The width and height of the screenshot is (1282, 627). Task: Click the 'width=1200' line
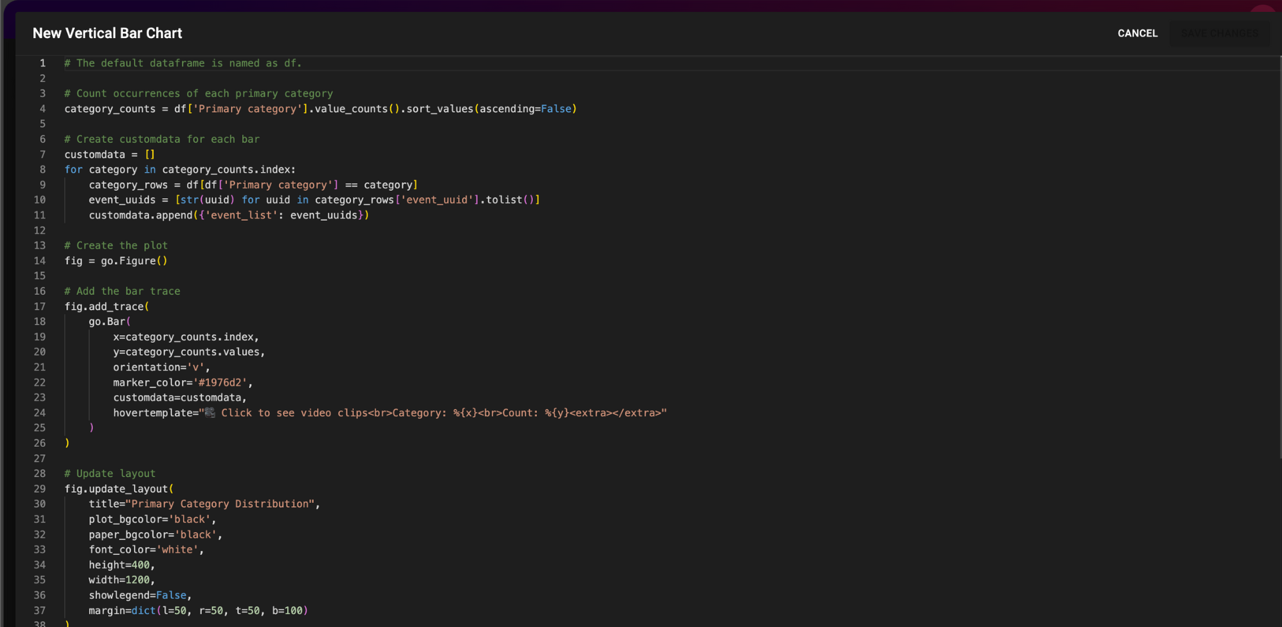(x=122, y=580)
